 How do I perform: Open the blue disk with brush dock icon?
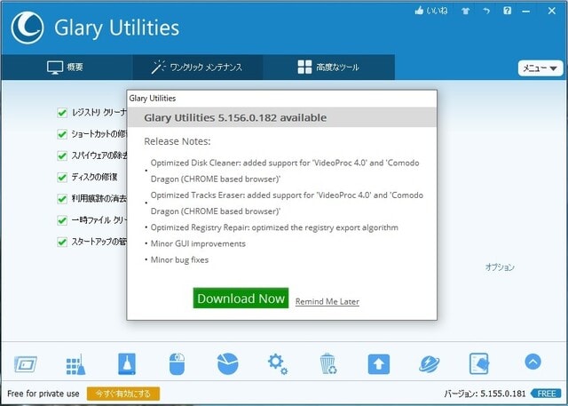point(127,364)
